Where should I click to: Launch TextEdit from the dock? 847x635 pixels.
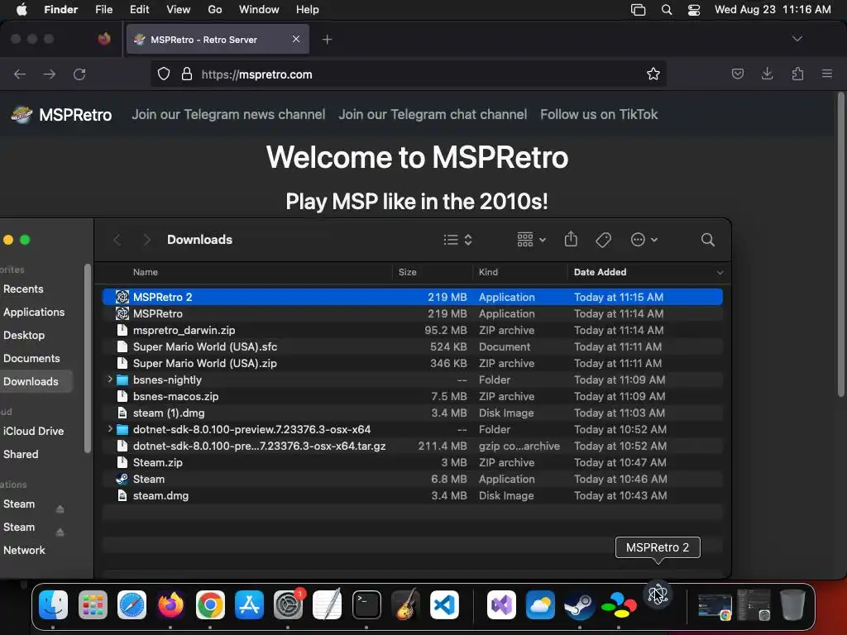328,604
